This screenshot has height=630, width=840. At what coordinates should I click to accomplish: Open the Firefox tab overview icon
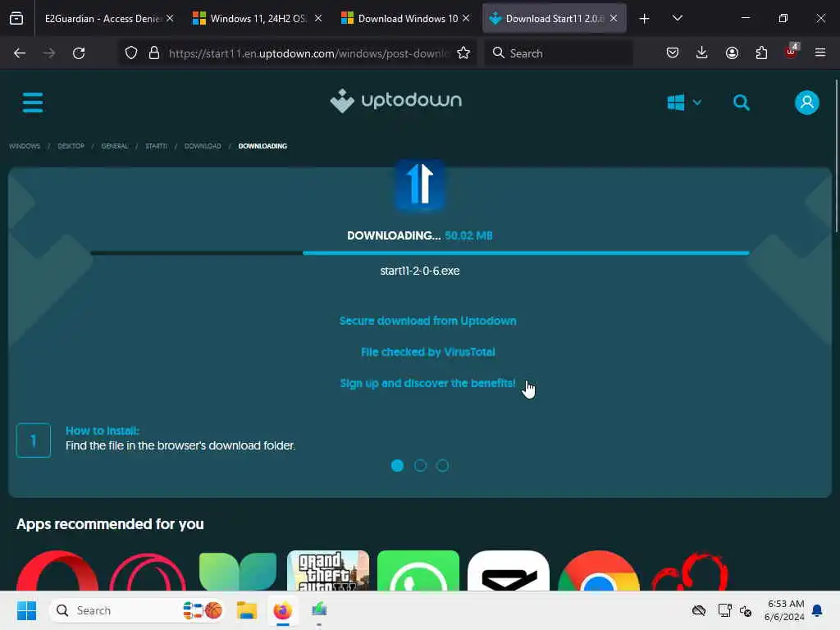(16, 19)
